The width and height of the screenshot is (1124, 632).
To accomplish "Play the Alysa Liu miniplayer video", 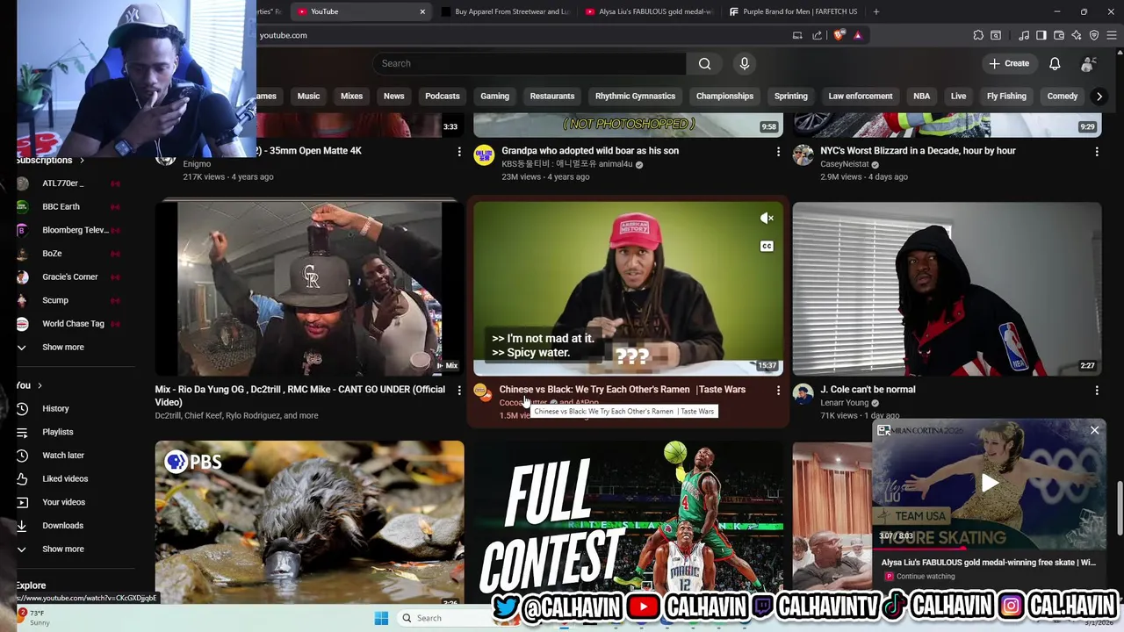I will coord(990,483).
